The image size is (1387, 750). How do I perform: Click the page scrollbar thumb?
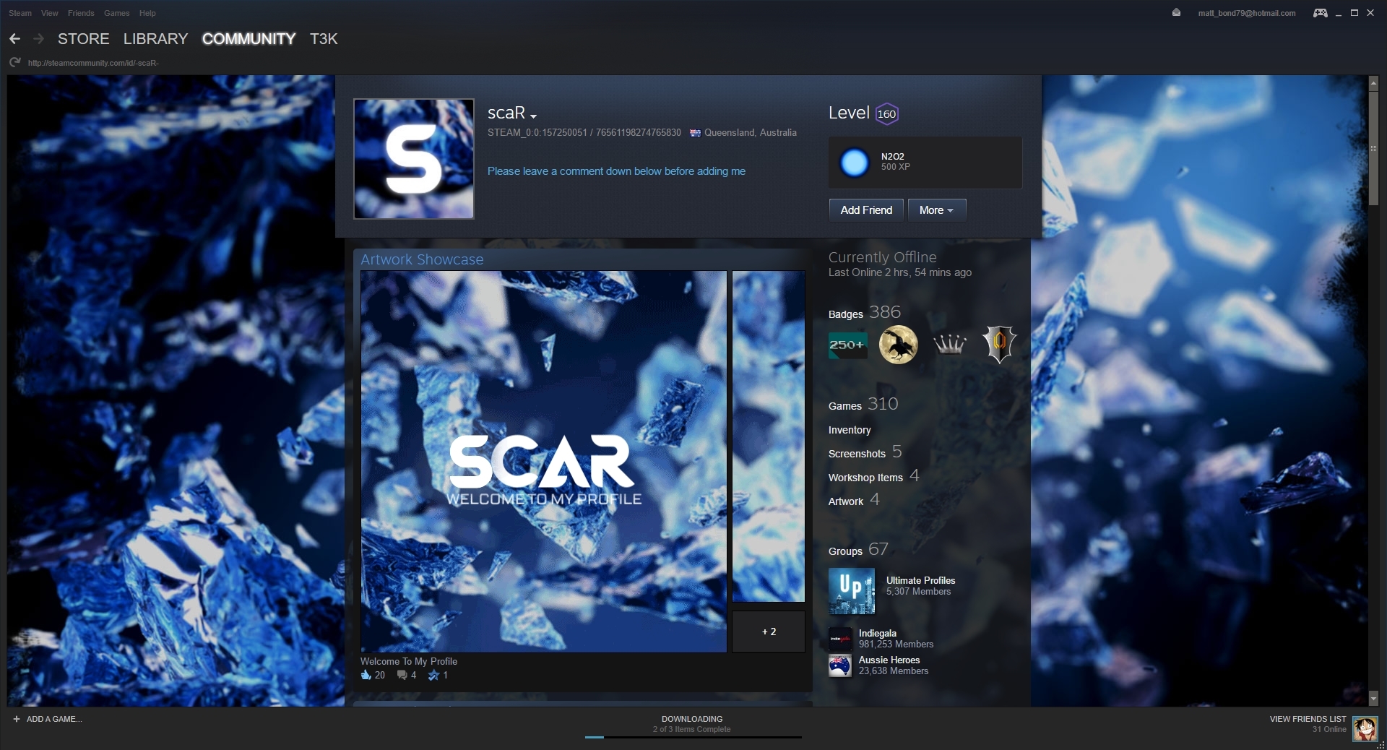(1374, 148)
